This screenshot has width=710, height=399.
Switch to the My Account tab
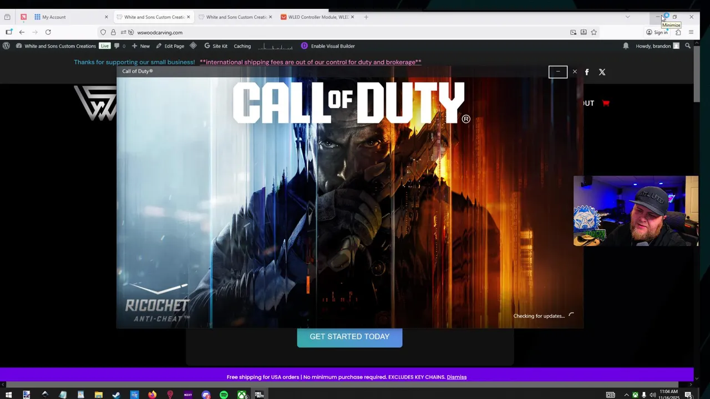coord(71,17)
